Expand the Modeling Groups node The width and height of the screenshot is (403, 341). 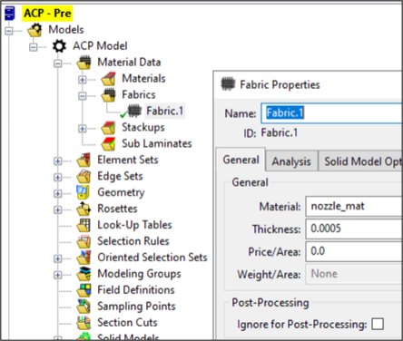(57, 275)
